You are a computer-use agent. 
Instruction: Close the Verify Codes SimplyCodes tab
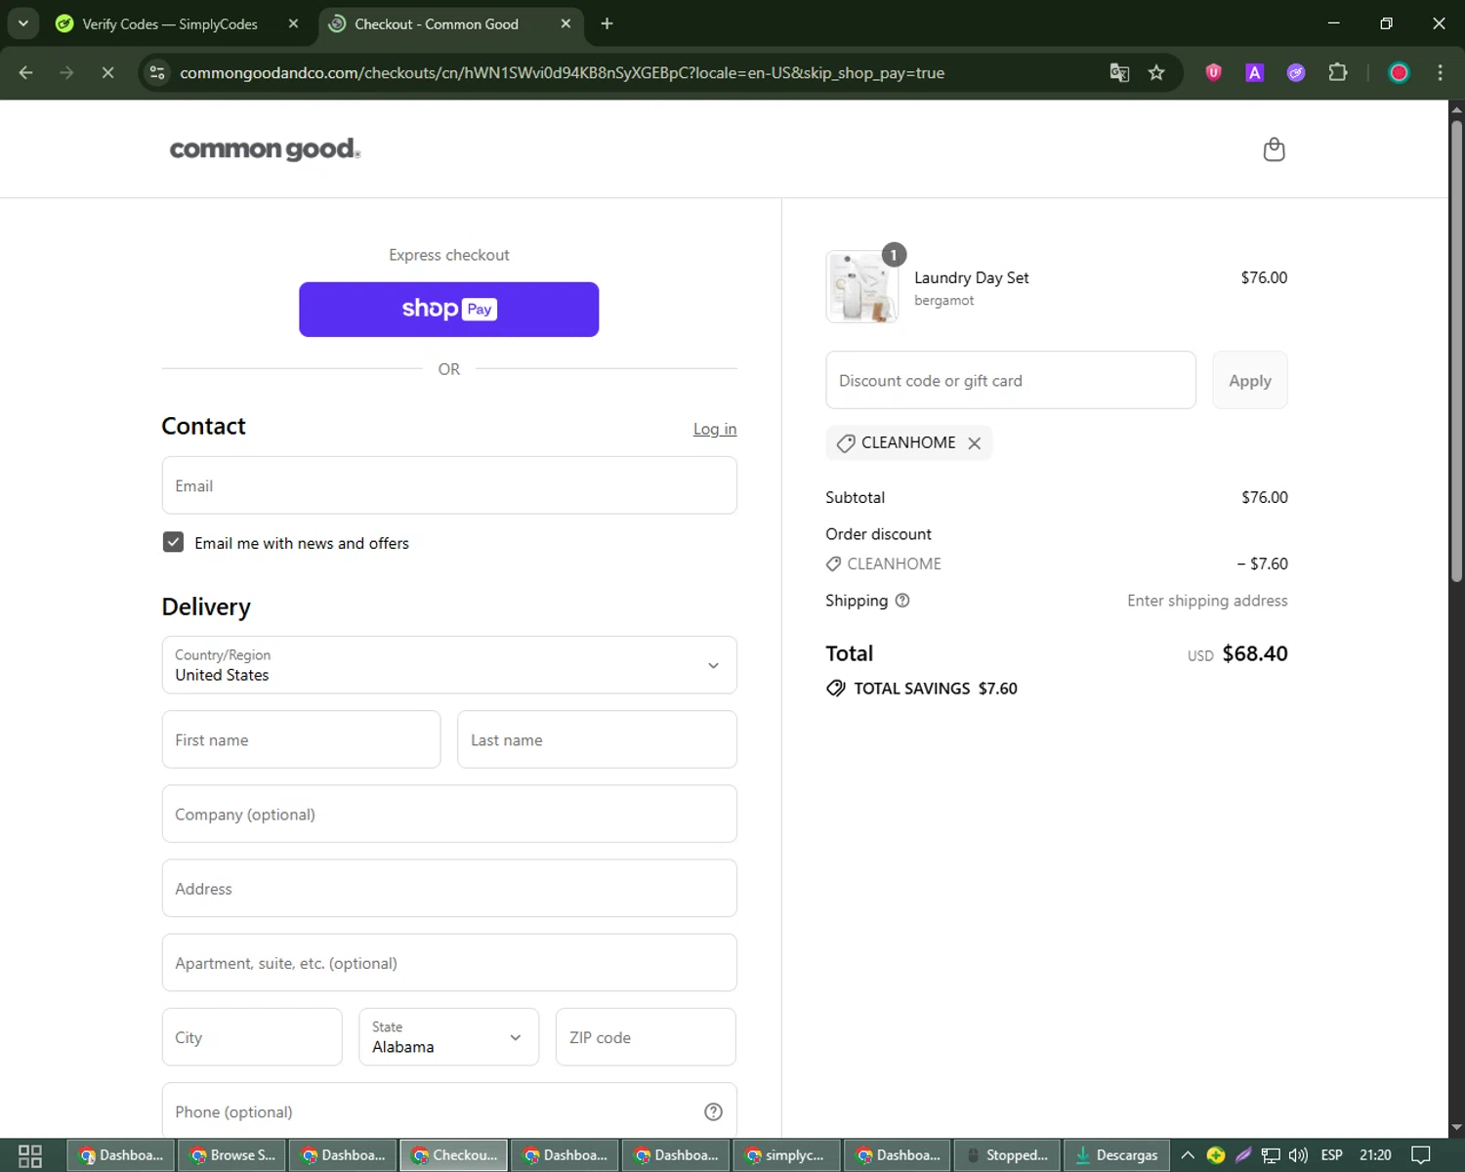(x=293, y=23)
